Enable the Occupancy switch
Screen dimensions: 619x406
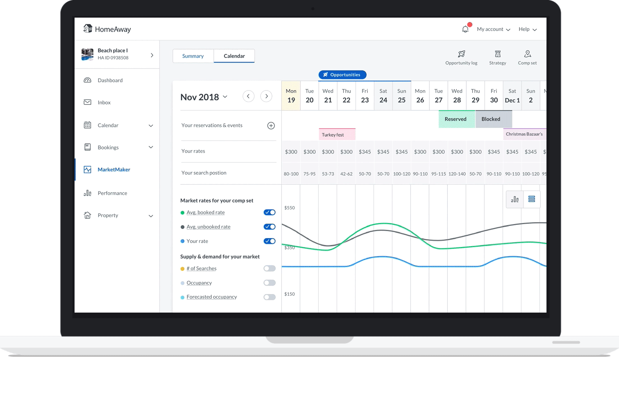click(270, 283)
